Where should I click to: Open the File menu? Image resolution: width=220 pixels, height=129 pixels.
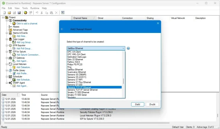click(x=3, y=8)
